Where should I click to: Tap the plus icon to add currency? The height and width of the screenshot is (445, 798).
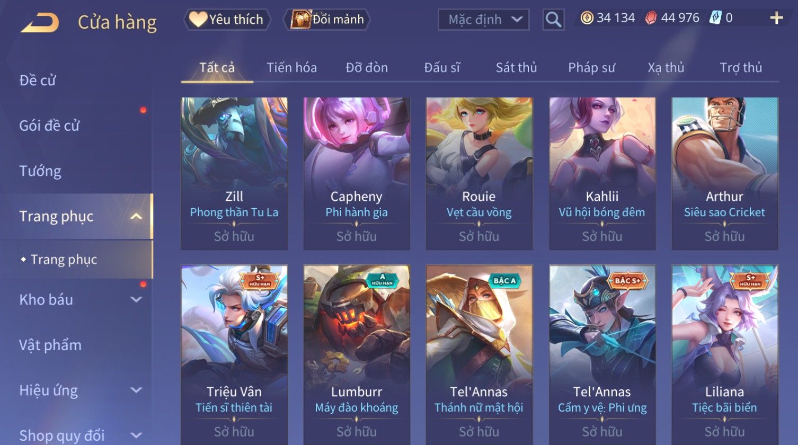coord(776,18)
